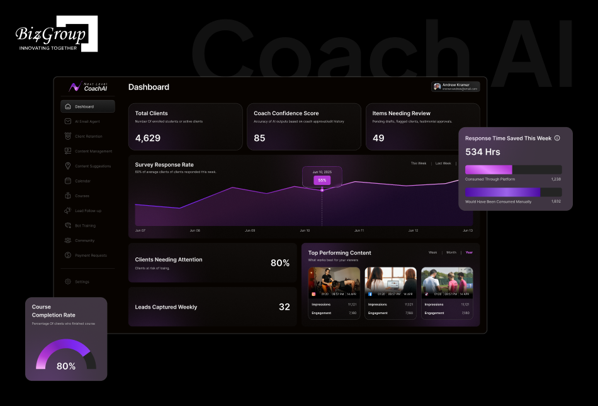Select the Bot Training icon
The width and height of the screenshot is (598, 406).
click(68, 225)
